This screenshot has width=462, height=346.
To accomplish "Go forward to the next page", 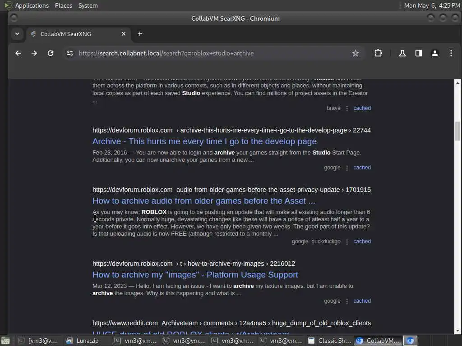I will click(x=34, y=53).
